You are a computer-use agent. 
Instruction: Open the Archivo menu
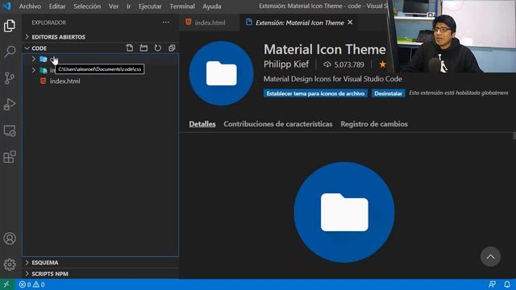(30, 6)
